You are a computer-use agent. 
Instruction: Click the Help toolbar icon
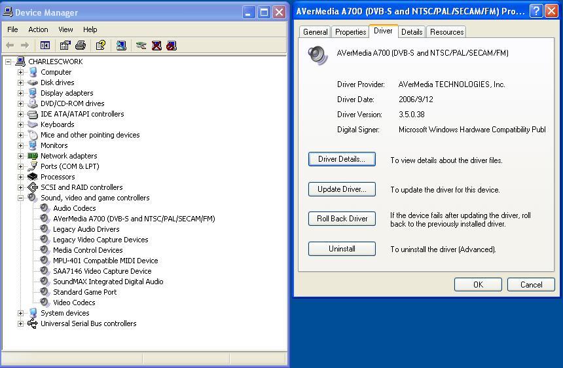pyautogui.click(x=101, y=45)
